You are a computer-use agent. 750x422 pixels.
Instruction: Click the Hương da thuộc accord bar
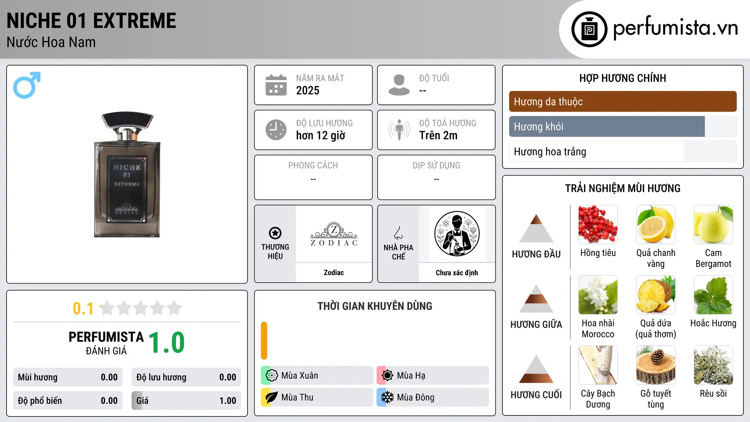click(x=623, y=101)
